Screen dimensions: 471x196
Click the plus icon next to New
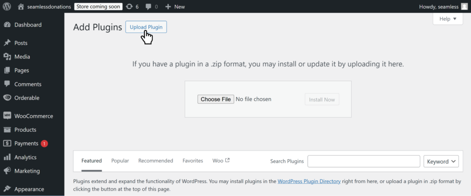click(x=168, y=6)
